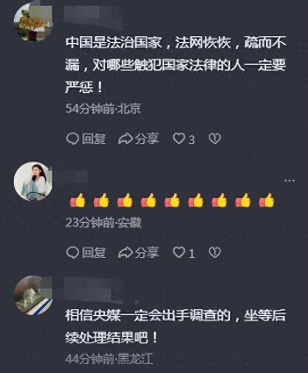This screenshot has width=308, height=373.
Task: Dislike the Beijing comment via broken heart
Action: coord(215,138)
